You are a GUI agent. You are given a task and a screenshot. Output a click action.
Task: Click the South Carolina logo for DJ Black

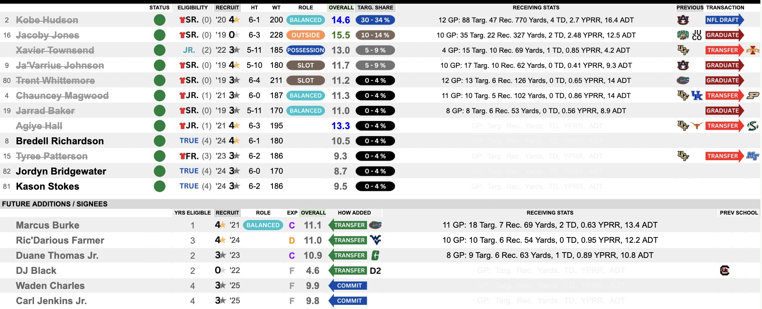pyautogui.click(x=725, y=271)
